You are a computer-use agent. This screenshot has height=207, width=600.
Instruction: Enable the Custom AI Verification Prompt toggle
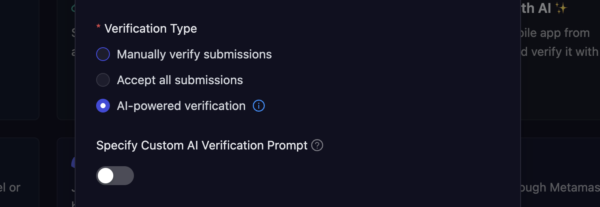pos(115,176)
